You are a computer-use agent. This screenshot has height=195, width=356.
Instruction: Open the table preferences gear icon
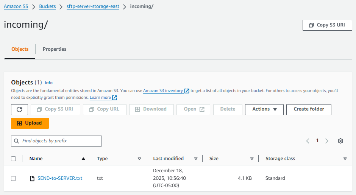click(x=340, y=141)
